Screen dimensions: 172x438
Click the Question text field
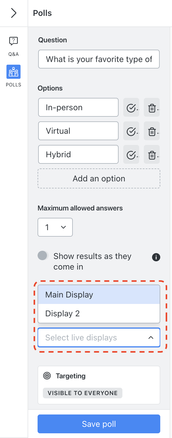pos(99,59)
